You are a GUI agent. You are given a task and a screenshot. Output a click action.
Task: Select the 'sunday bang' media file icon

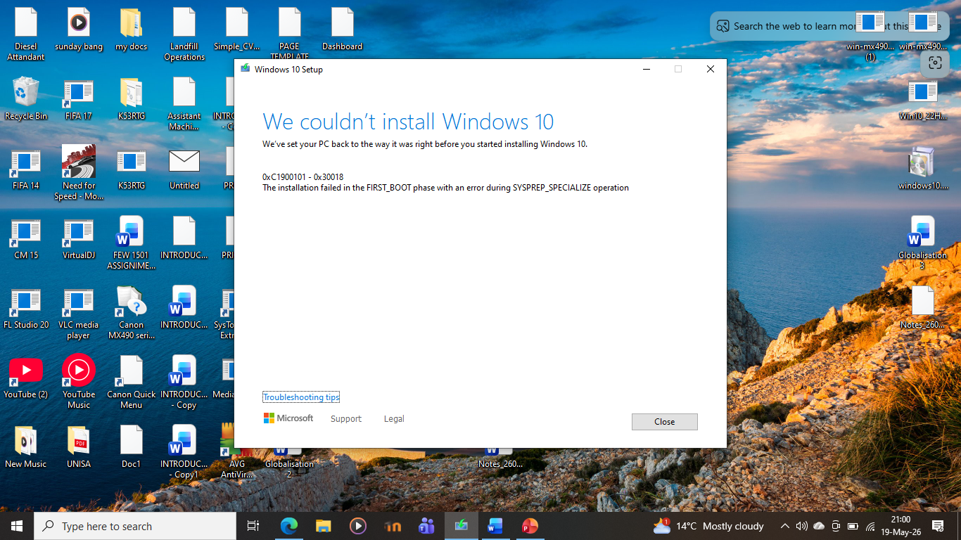(78, 30)
